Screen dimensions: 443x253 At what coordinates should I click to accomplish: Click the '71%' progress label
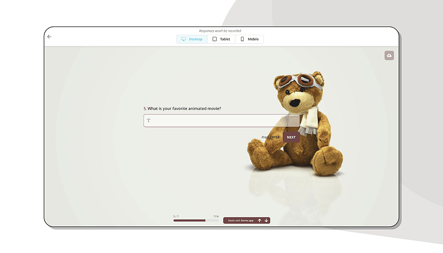tap(216, 216)
